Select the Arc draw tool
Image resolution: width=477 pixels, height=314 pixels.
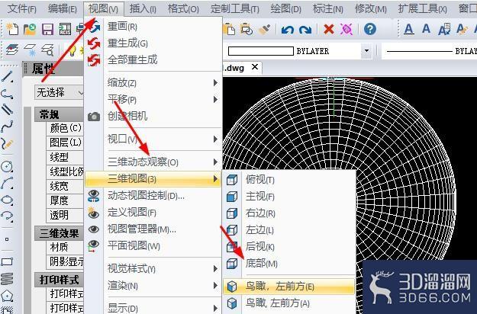click(7, 183)
